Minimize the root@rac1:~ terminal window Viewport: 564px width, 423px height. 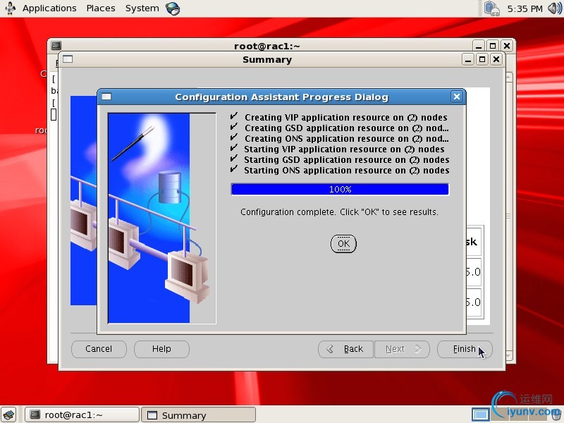[x=479, y=46]
